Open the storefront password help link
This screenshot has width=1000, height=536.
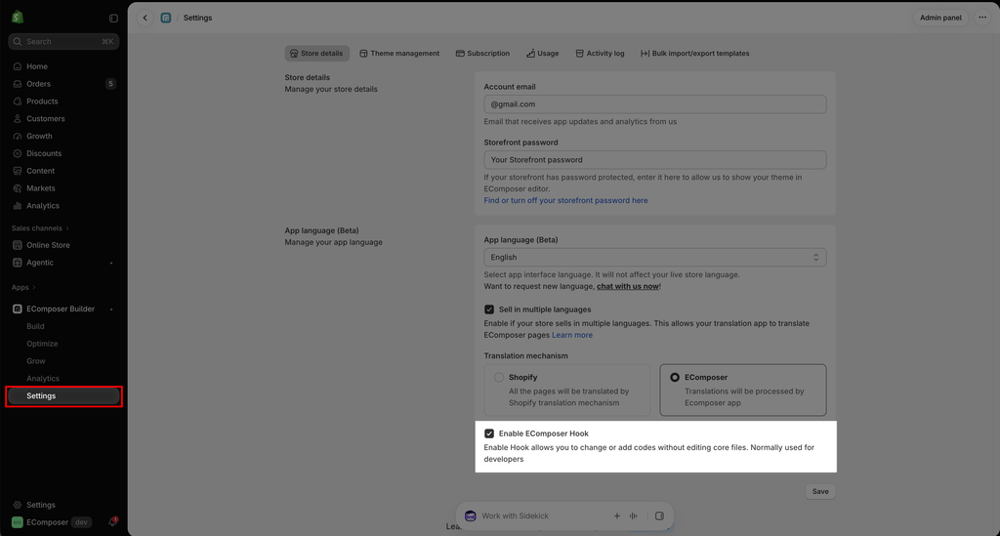click(x=565, y=200)
